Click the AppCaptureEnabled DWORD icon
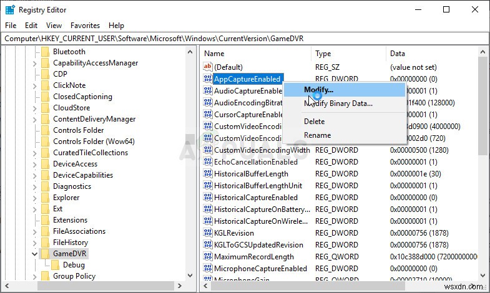 coord(207,79)
